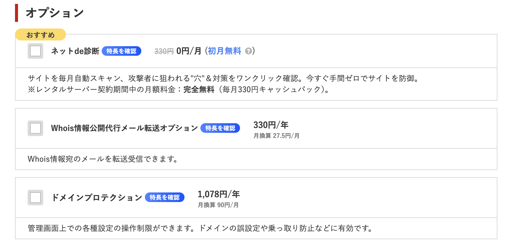Click the 0円/月 price text

click(189, 51)
